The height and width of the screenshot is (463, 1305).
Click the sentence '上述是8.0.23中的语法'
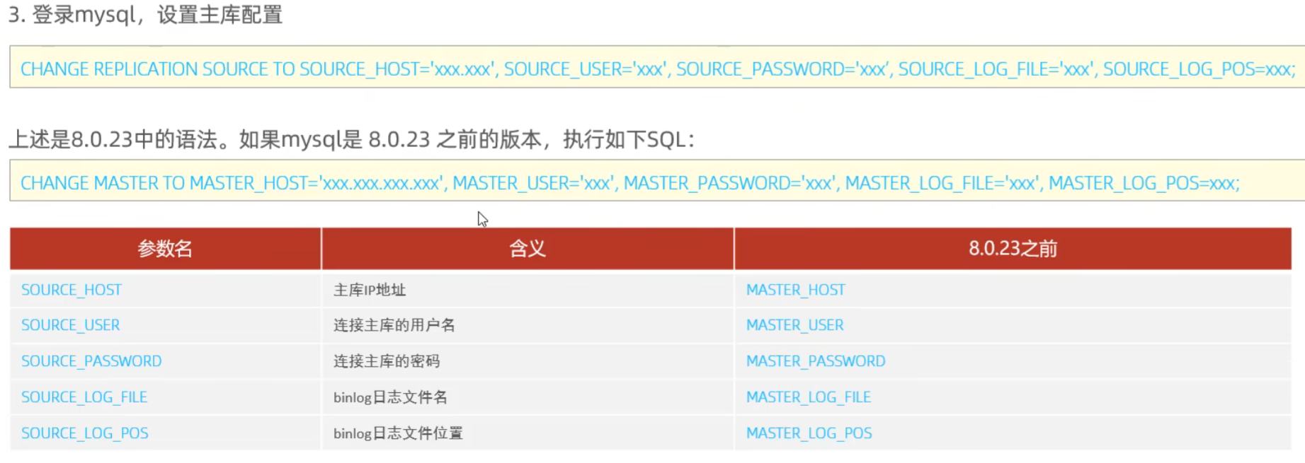[113, 139]
